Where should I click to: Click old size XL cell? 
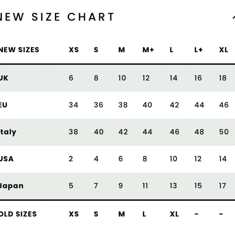(174, 214)
